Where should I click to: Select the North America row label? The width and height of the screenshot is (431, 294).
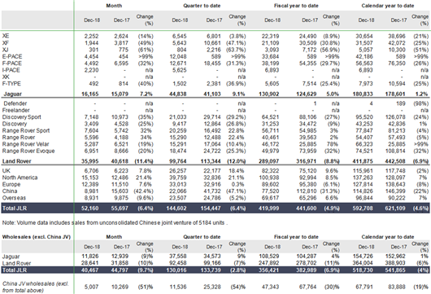pyautogui.click(x=20, y=178)
